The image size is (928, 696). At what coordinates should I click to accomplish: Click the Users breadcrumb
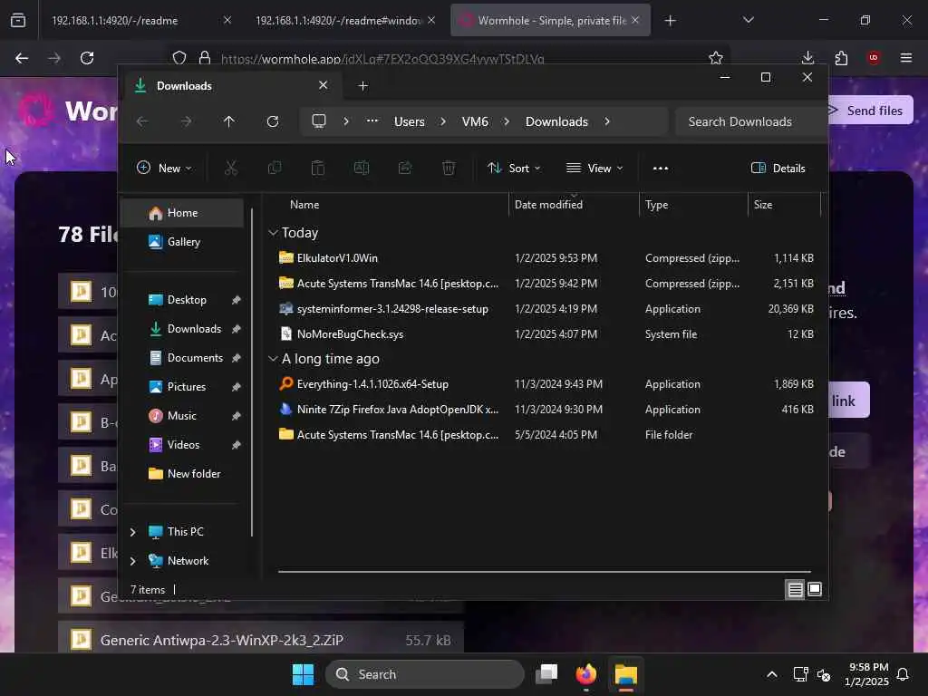click(409, 121)
